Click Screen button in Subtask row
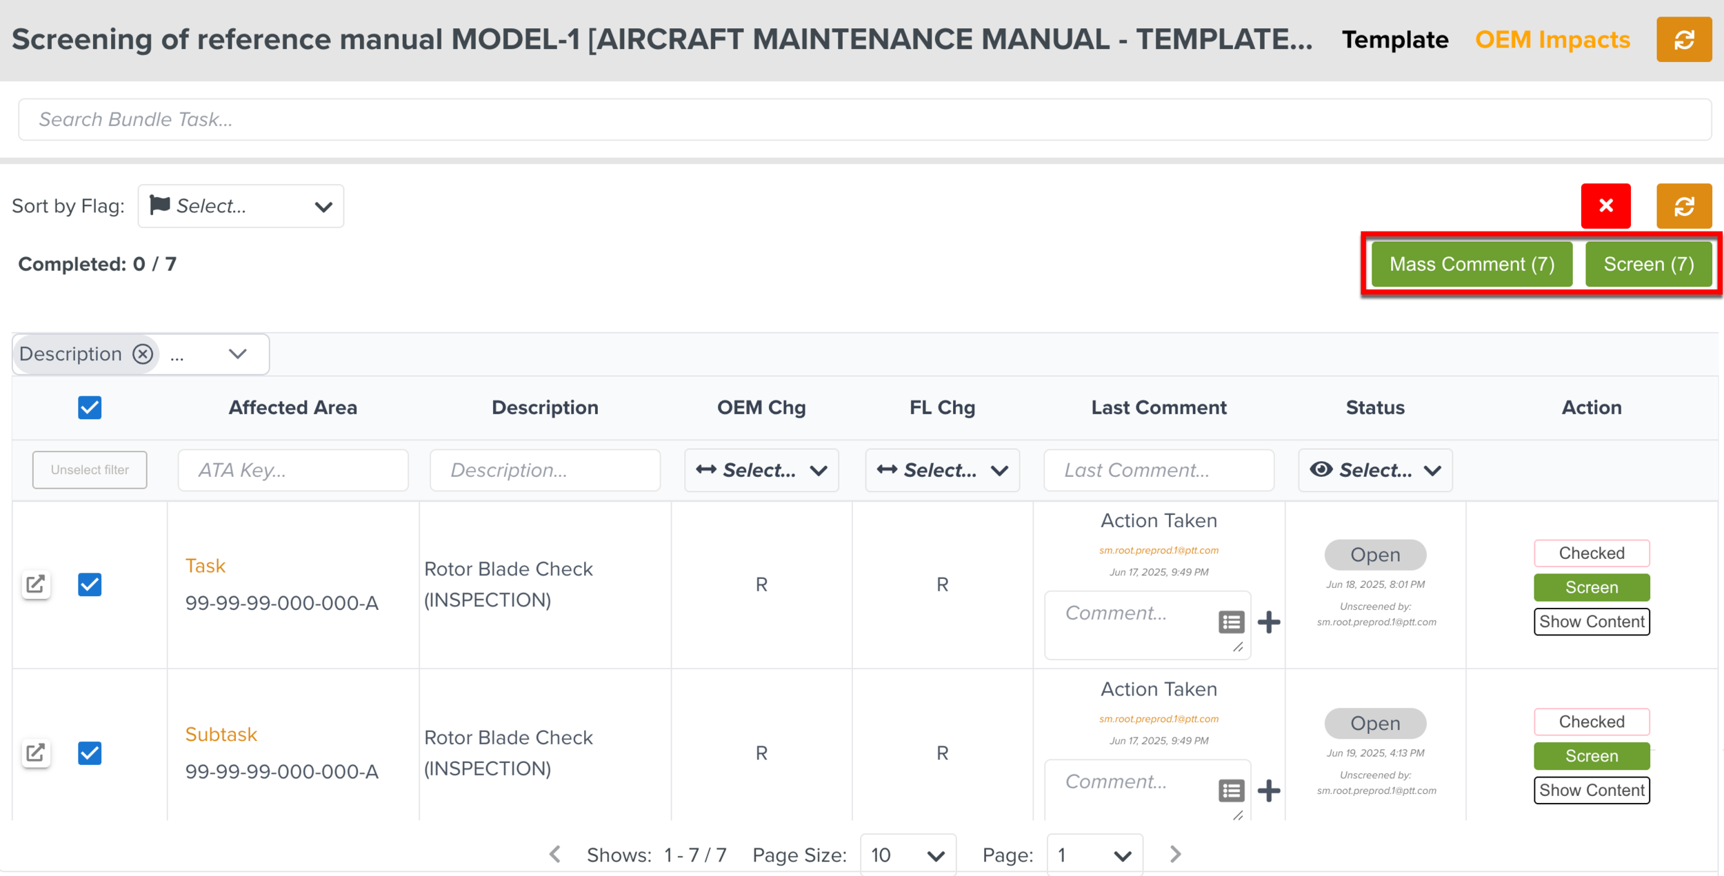The height and width of the screenshot is (876, 1724). pyautogui.click(x=1592, y=756)
